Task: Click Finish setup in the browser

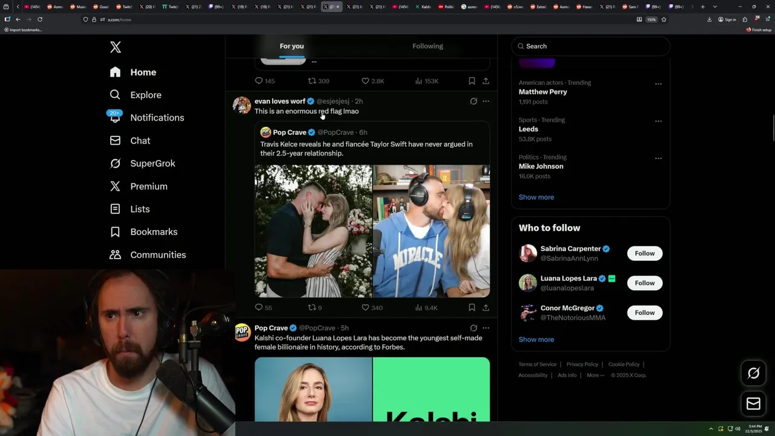Action: pyautogui.click(x=759, y=30)
